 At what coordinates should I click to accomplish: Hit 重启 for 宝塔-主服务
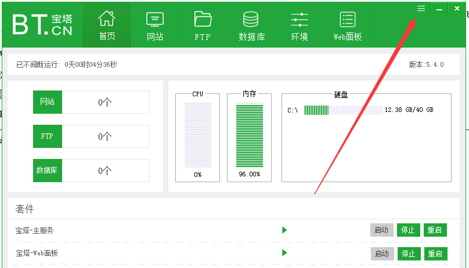click(435, 230)
